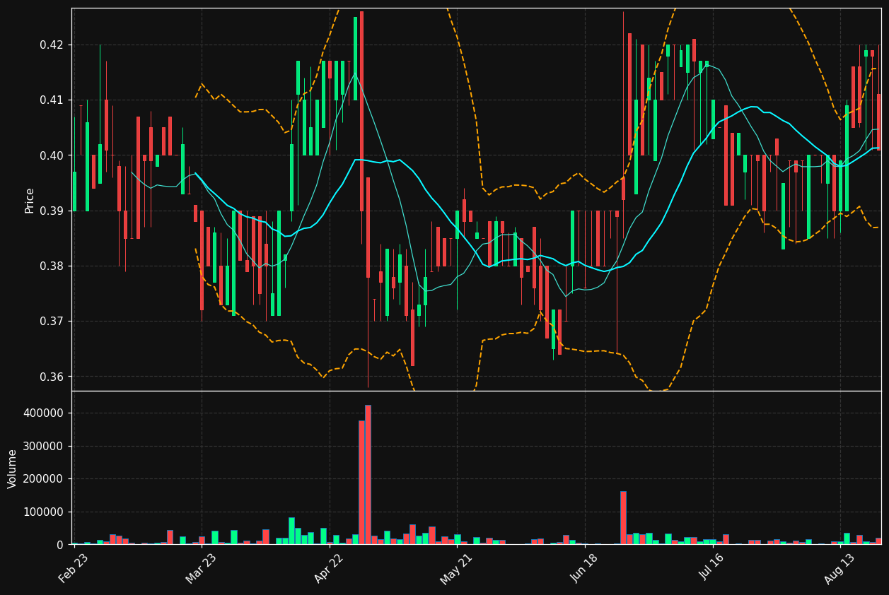Click the red volume bar near 160000
Image resolution: width=889 pixels, height=595 pixels.
tap(623, 518)
